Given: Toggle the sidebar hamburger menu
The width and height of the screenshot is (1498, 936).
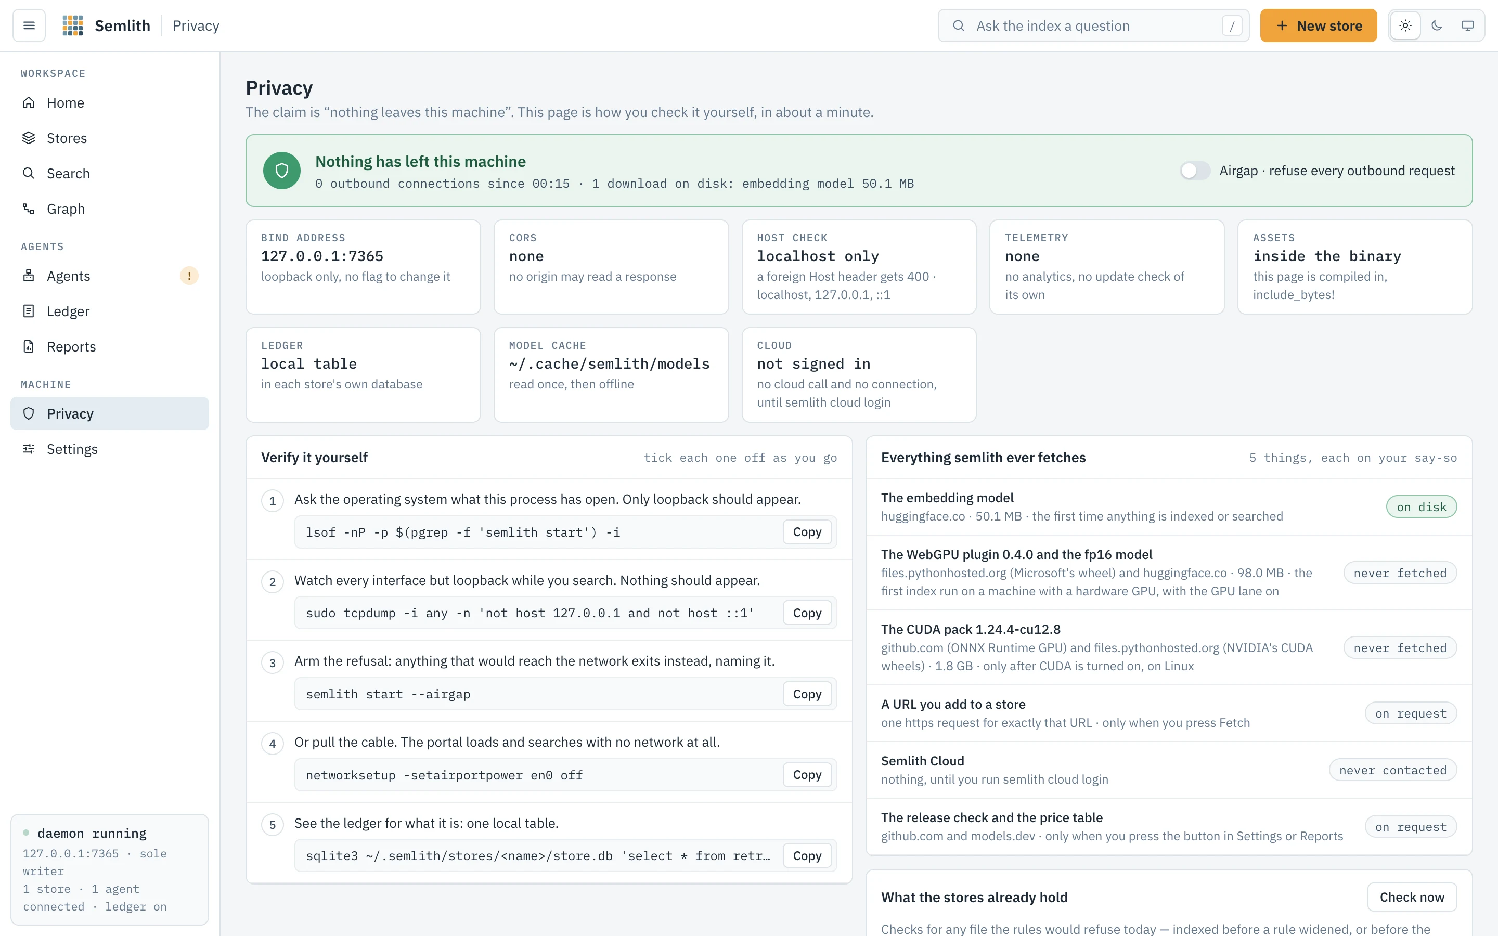Looking at the screenshot, I should point(29,25).
